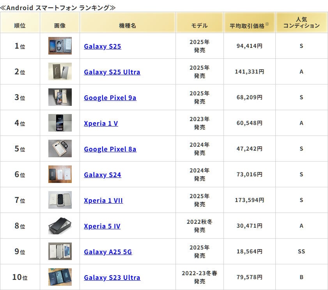Open the Xperia 1 VII link
This screenshot has width=328, height=290.
pyautogui.click(x=103, y=200)
